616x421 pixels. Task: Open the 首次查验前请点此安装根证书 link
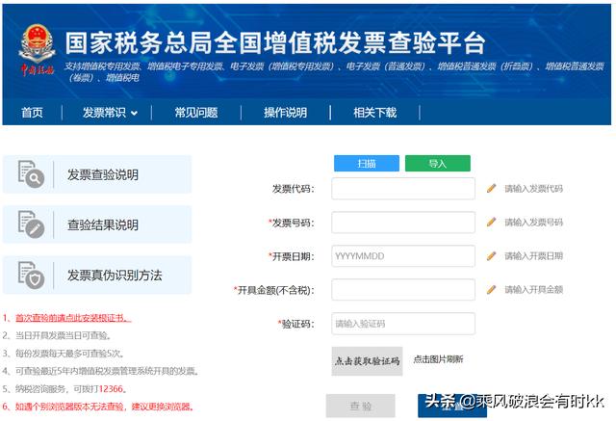(72, 317)
